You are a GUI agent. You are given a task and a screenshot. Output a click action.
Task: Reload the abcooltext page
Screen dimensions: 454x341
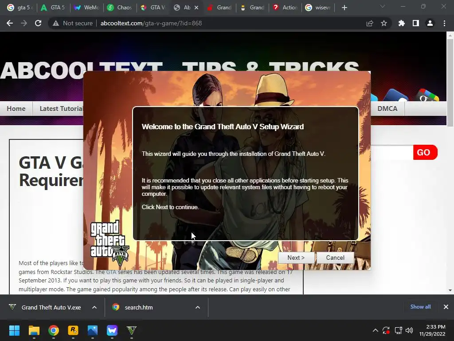[38, 23]
